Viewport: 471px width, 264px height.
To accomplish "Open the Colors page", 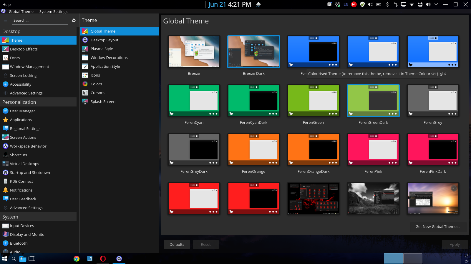I will coord(119,84).
